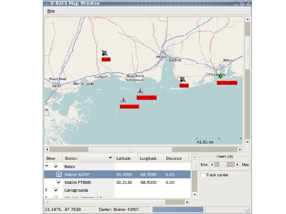Click station list horizontal scroll left arrow
Image resolution: width=286 pixels, height=214 pixels.
pyautogui.click(x=47, y=202)
